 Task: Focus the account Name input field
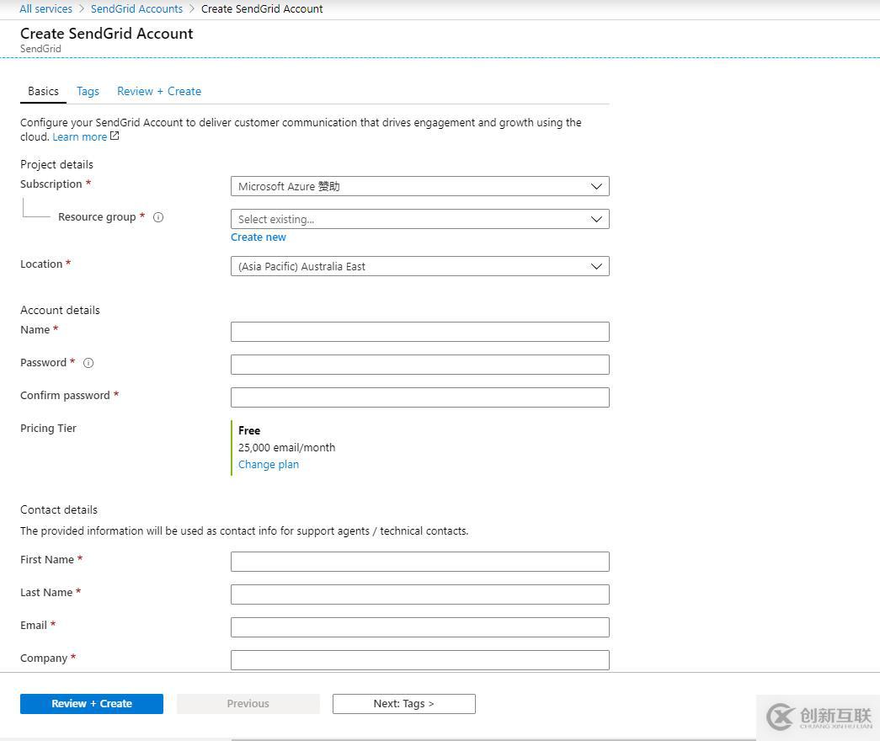419,332
